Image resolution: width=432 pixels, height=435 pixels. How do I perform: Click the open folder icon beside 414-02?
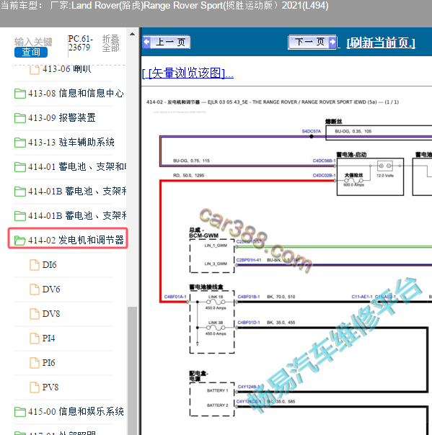pos(20,241)
